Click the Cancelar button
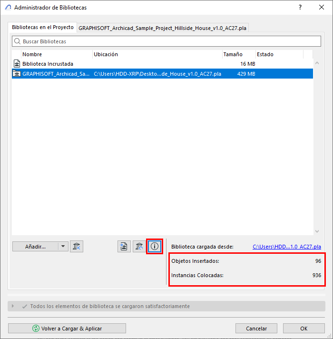This screenshot has height=339, width=333. [x=256, y=329]
